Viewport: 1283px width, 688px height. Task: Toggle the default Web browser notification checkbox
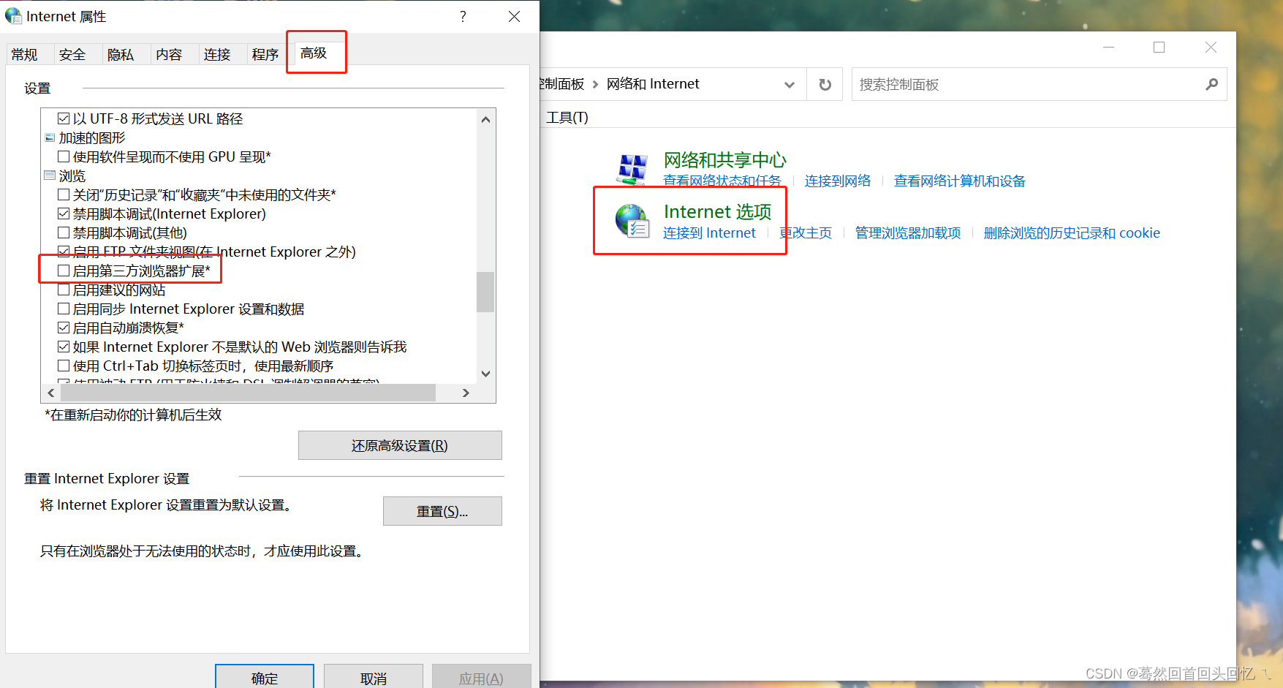click(x=64, y=347)
